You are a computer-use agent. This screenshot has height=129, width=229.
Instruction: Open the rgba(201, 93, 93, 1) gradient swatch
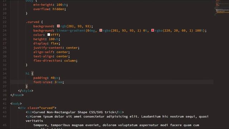pyautogui.click(x=101, y=30)
